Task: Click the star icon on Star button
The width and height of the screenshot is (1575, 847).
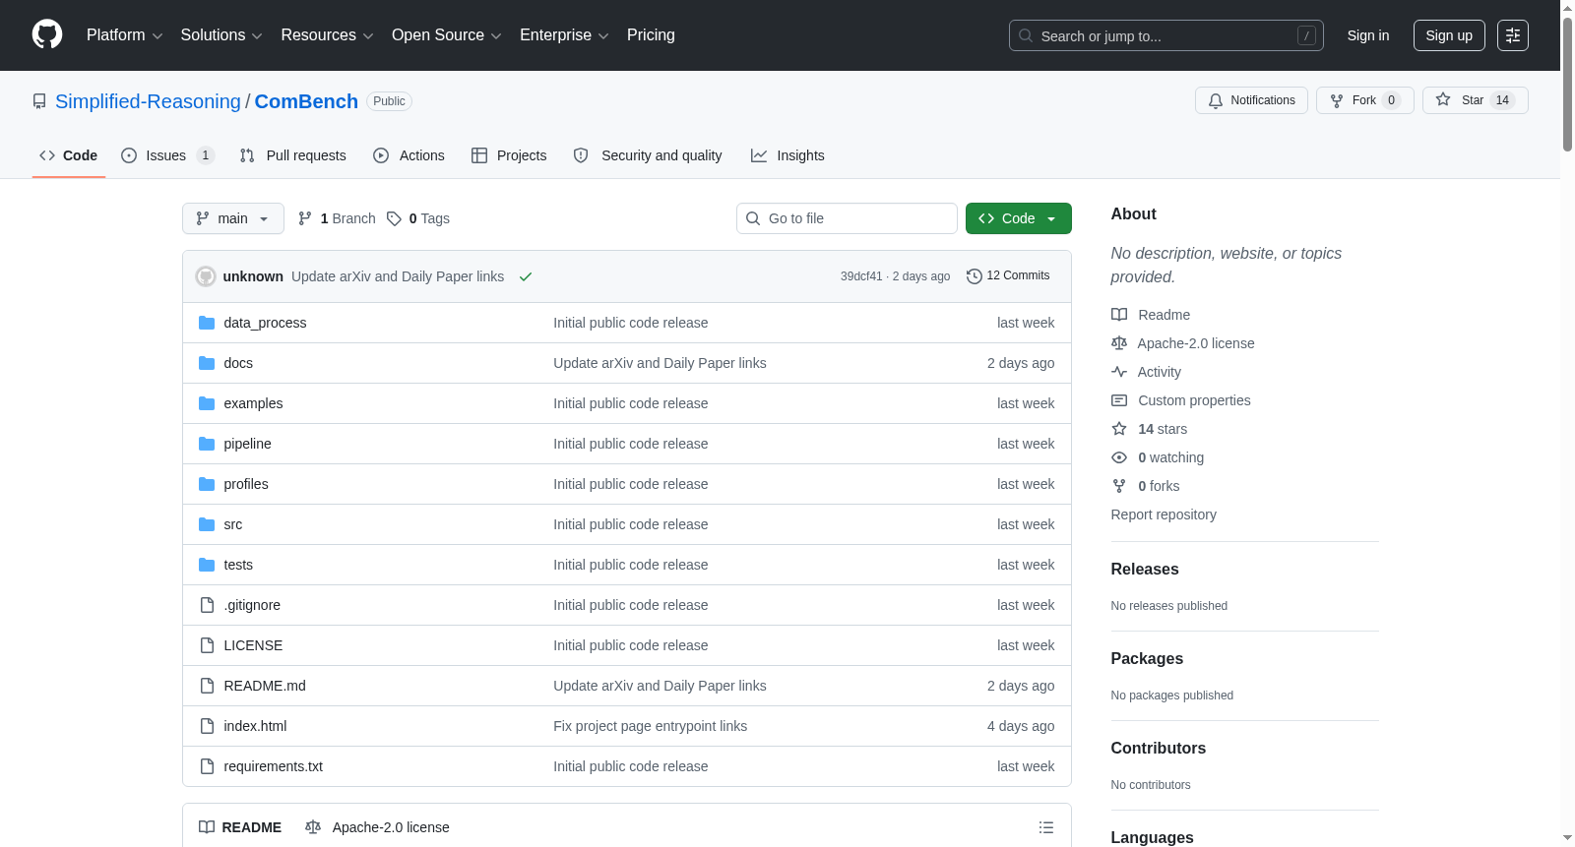Action: coord(1443,99)
